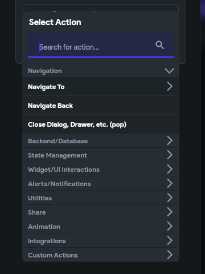Image resolution: width=205 pixels, height=274 pixels.
Task: Select the Navigate To action
Action: 101,87
